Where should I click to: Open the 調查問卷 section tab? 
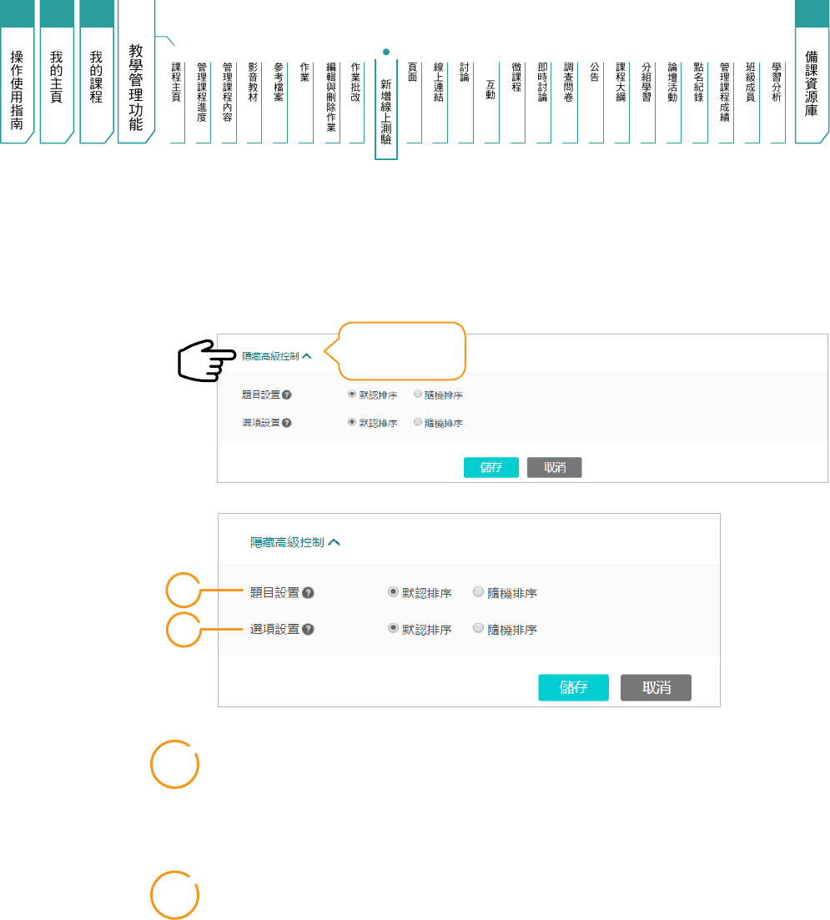pyautogui.click(x=570, y=101)
